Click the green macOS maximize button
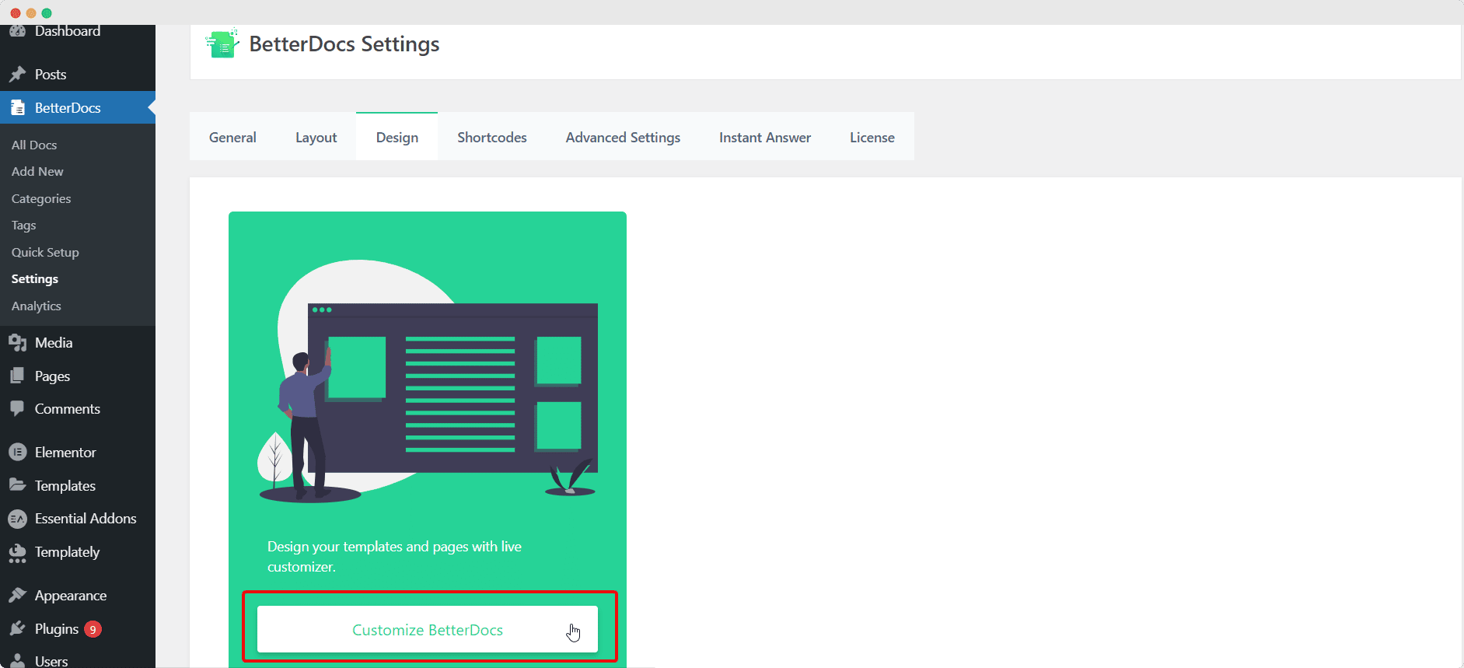 click(x=47, y=13)
